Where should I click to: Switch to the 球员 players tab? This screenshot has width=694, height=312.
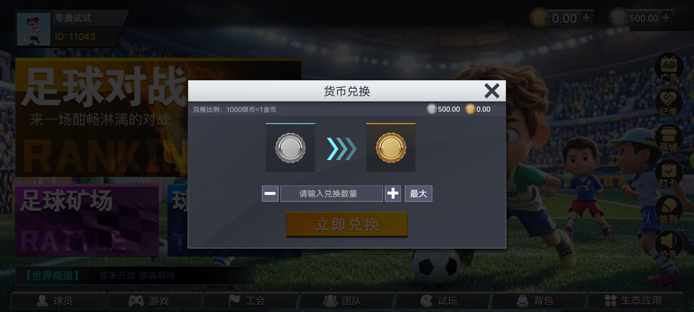(x=58, y=301)
